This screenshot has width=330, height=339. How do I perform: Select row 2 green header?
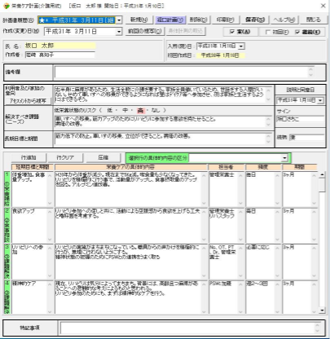point(7,226)
